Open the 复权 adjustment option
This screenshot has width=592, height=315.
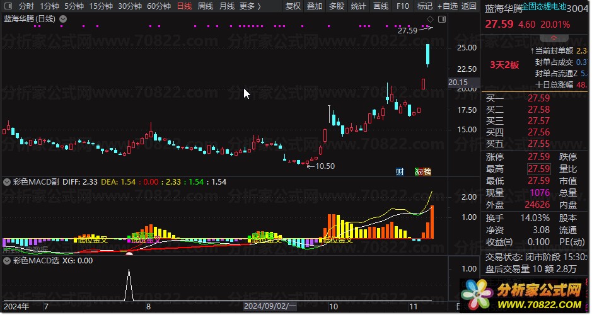(x=293, y=6)
